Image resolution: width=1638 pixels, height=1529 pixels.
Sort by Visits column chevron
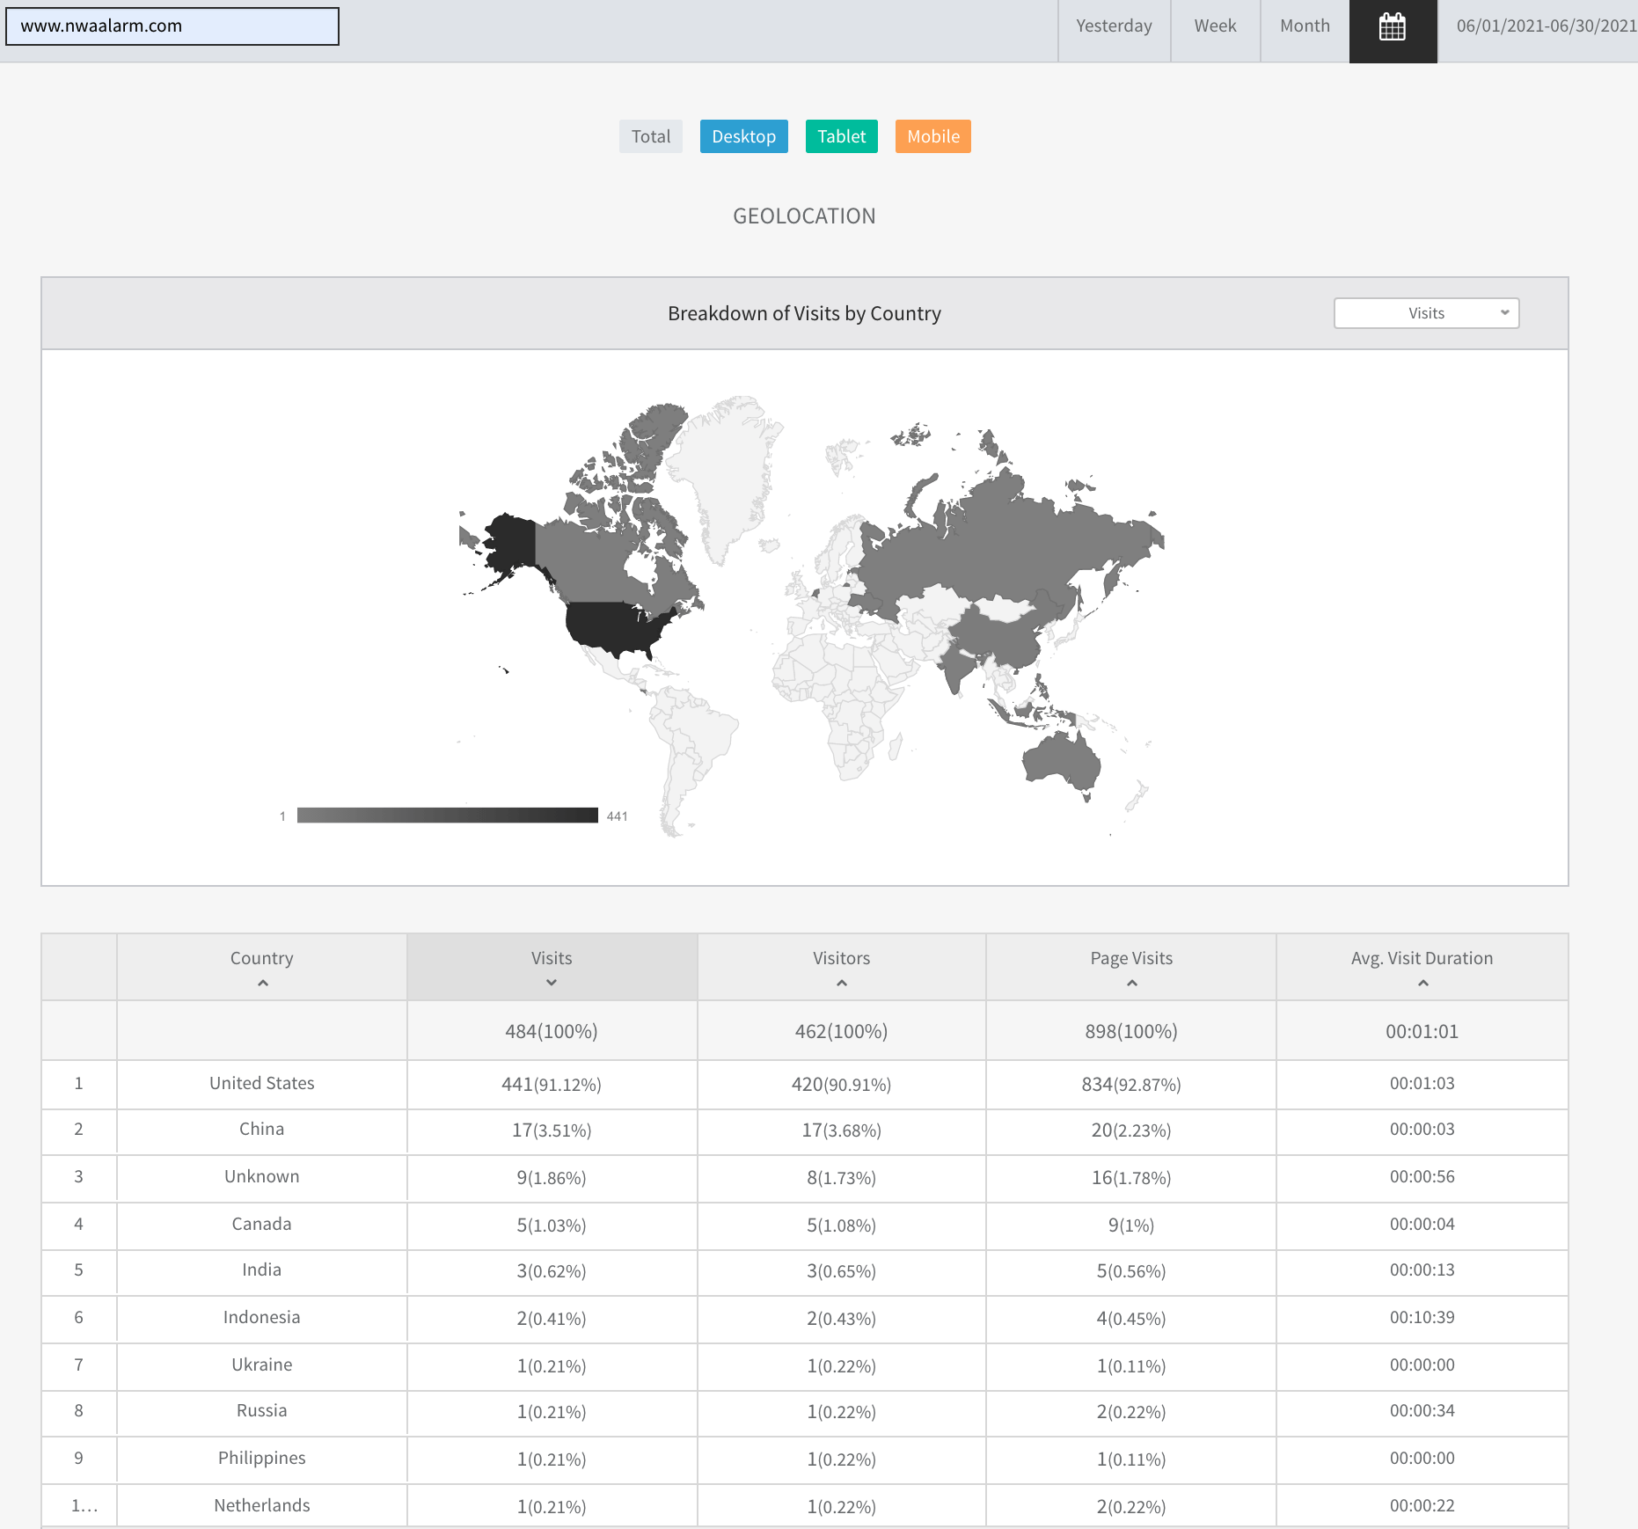click(x=552, y=984)
